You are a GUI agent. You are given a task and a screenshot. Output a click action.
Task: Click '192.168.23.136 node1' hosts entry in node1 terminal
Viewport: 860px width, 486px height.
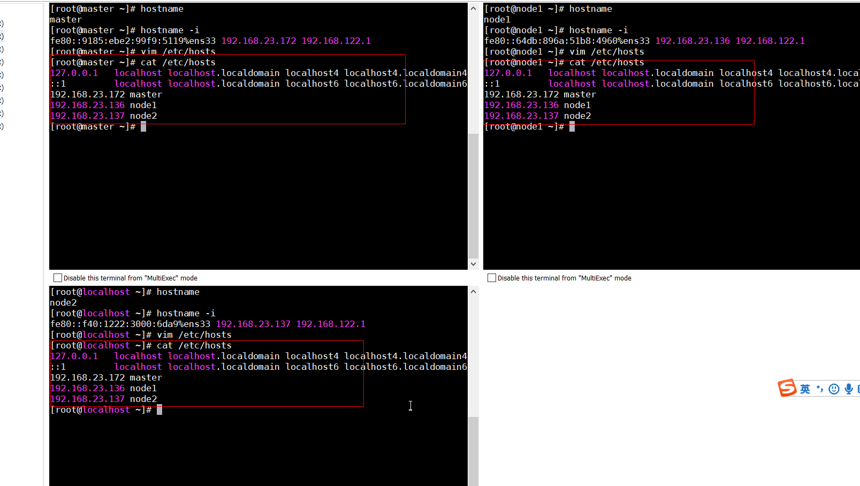coord(537,105)
